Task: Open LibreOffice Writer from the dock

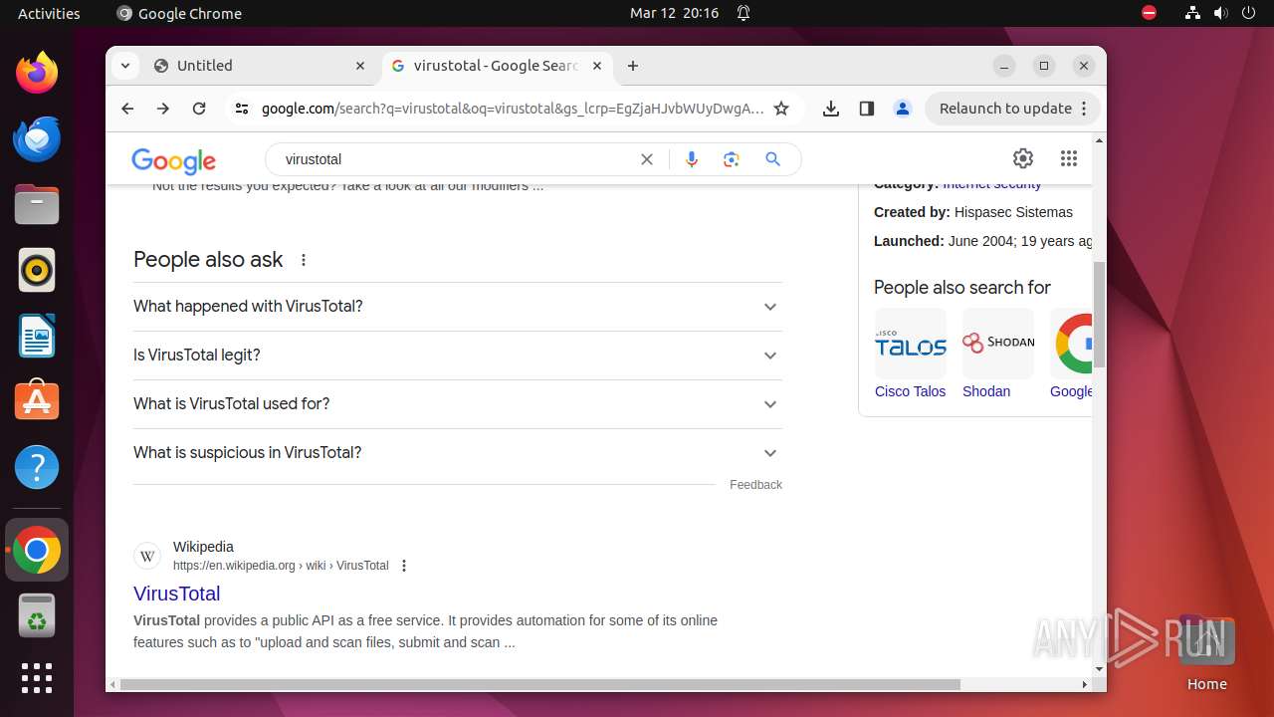Action: (37, 336)
